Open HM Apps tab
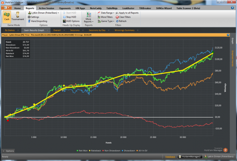 click(x=80, y=8)
